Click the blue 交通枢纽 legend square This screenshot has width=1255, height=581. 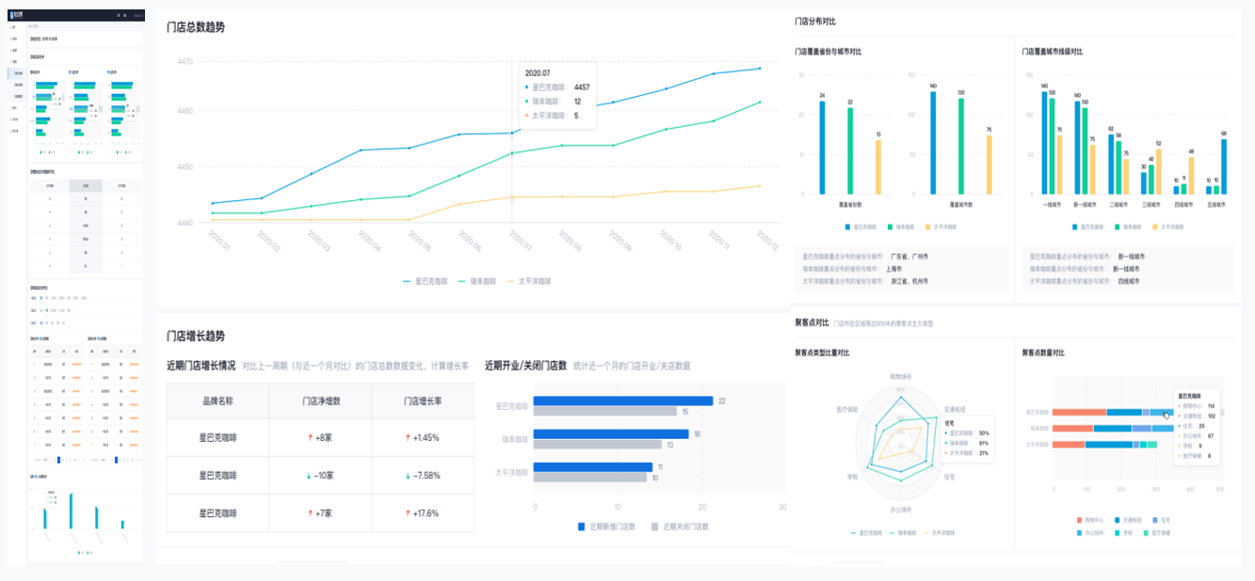click(x=1118, y=519)
